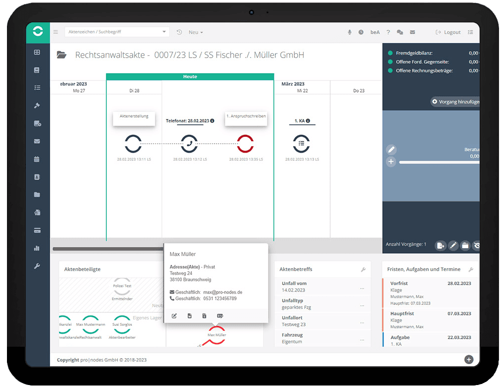Log out via the Logout link
The width and height of the screenshot is (504, 388).
448,32
